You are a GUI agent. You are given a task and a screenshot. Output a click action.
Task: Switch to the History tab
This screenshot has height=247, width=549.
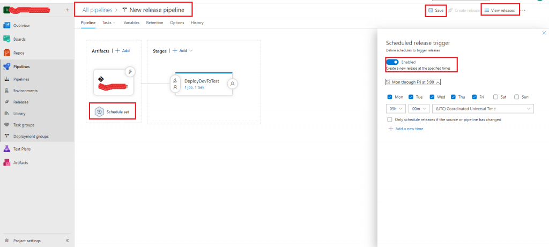click(x=197, y=23)
